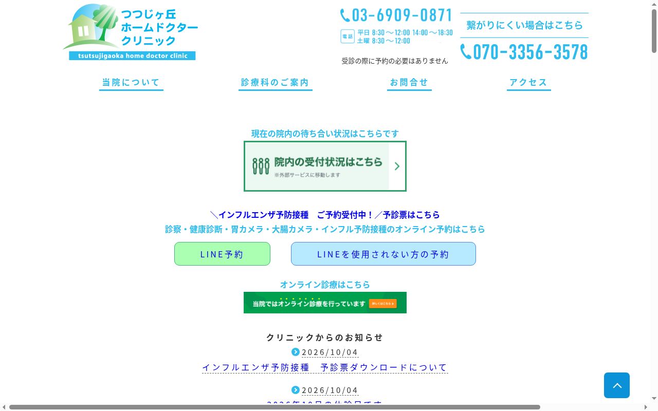Click the first 2026/10/04 date entry
The height and width of the screenshot is (411, 658).
[330, 352]
